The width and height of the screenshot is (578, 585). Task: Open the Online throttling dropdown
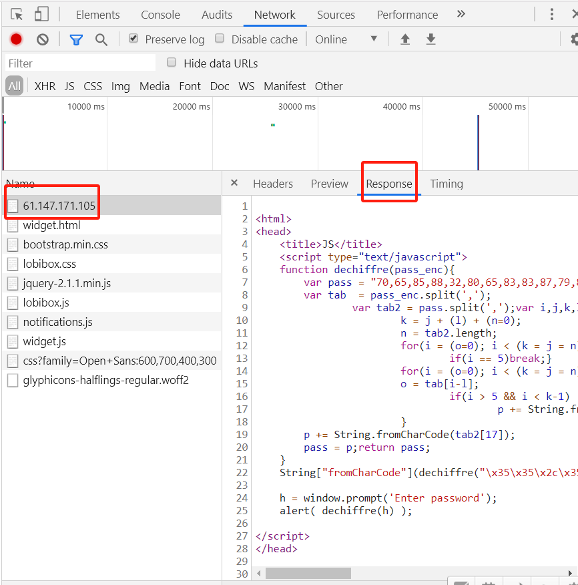click(x=346, y=39)
